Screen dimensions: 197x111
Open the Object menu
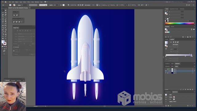tap(17, 2)
